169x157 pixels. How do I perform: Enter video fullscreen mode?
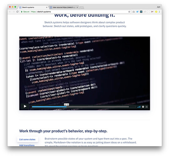click(146, 107)
